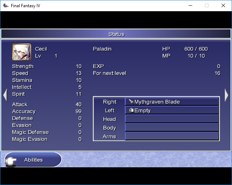Click the sword icon beside Mythgraven Blade
The height and width of the screenshot is (185, 232).
(x=131, y=102)
